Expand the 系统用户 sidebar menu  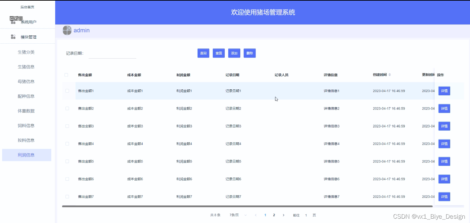click(x=28, y=22)
